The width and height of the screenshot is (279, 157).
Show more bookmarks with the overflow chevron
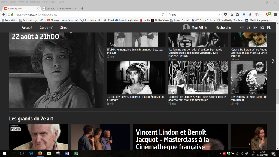coord(277,20)
